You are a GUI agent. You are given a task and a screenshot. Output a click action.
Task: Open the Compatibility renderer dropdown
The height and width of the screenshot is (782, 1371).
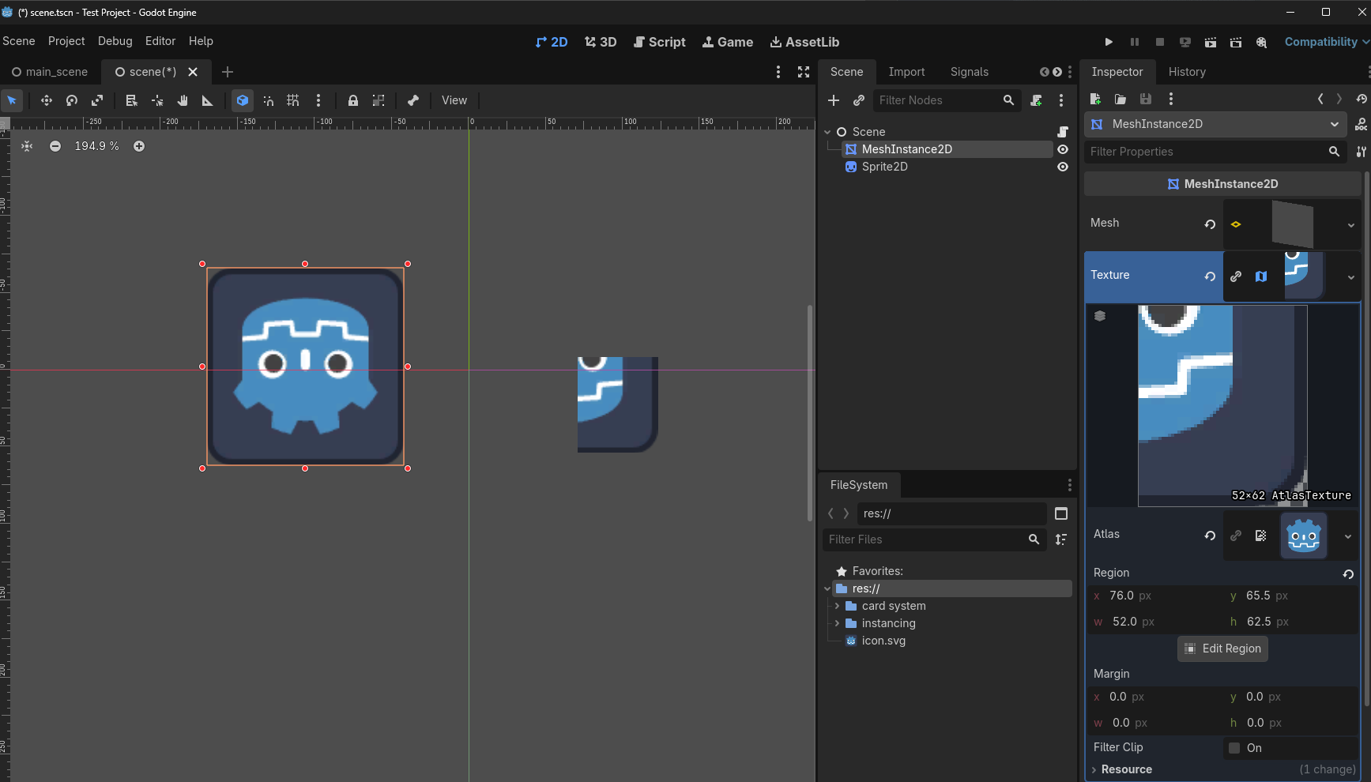[x=1326, y=42]
